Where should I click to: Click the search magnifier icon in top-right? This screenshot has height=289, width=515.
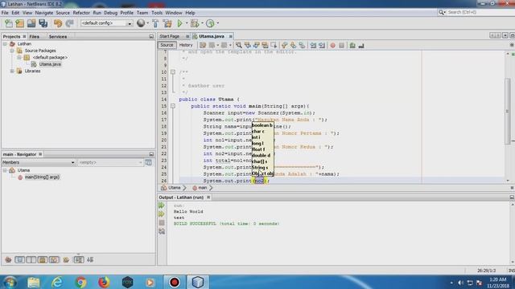coord(442,12)
